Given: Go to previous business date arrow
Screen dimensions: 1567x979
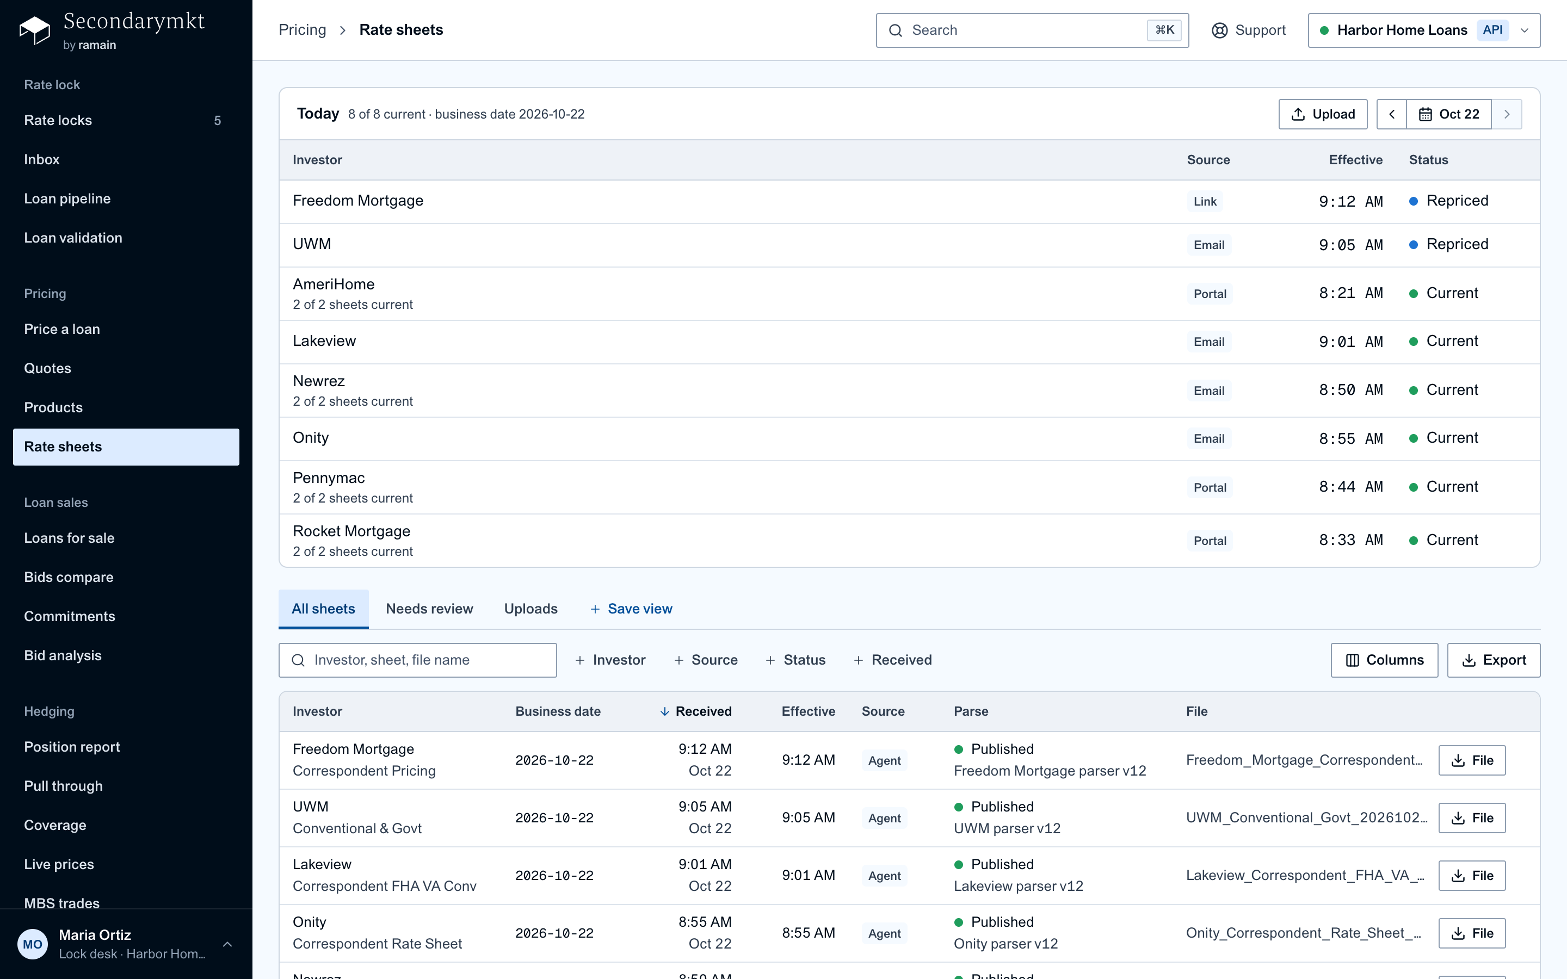Looking at the screenshot, I should tap(1391, 114).
